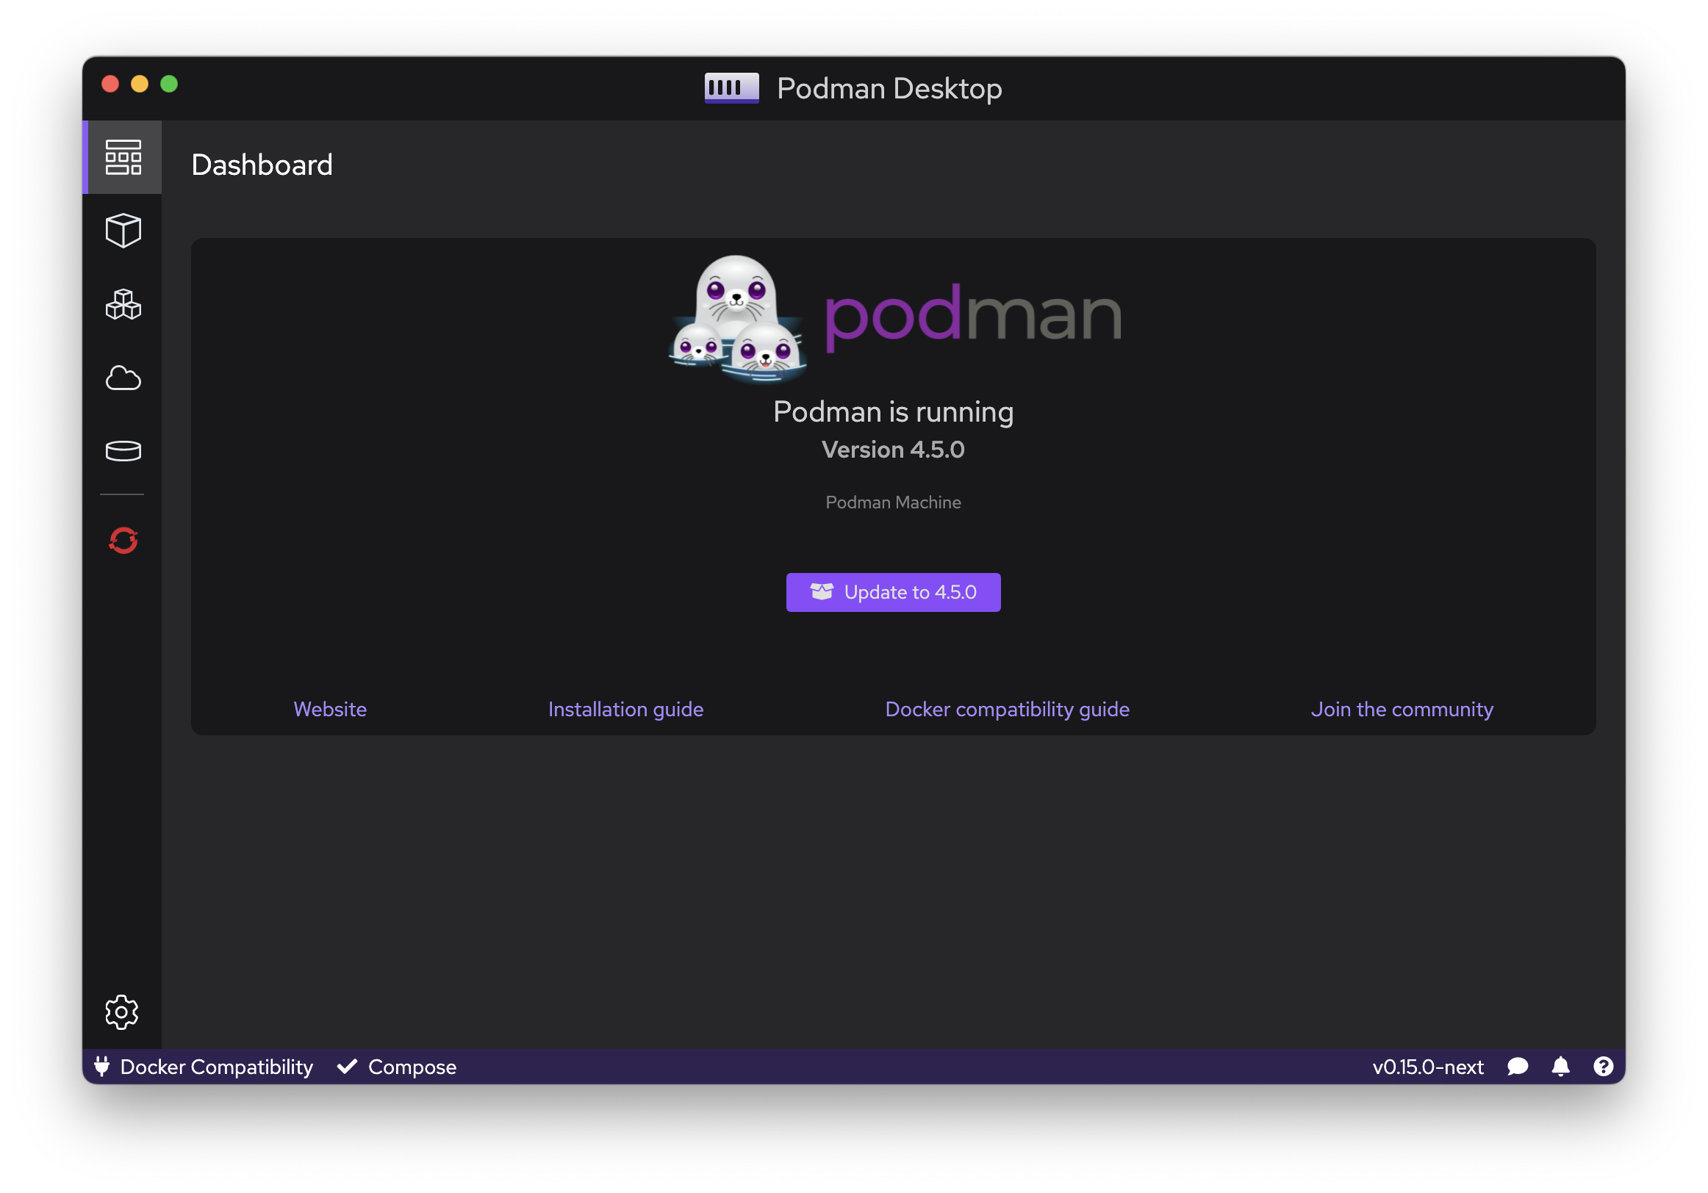Click Docker Compatibility status bar text
The height and width of the screenshot is (1193, 1708).
[x=217, y=1067]
